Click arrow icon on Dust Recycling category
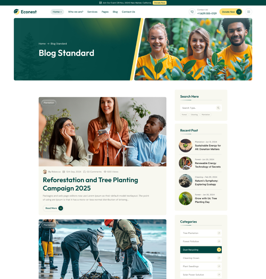Image resolution: width=266 pixels, height=279 pixels. pyautogui.click(x=219, y=249)
